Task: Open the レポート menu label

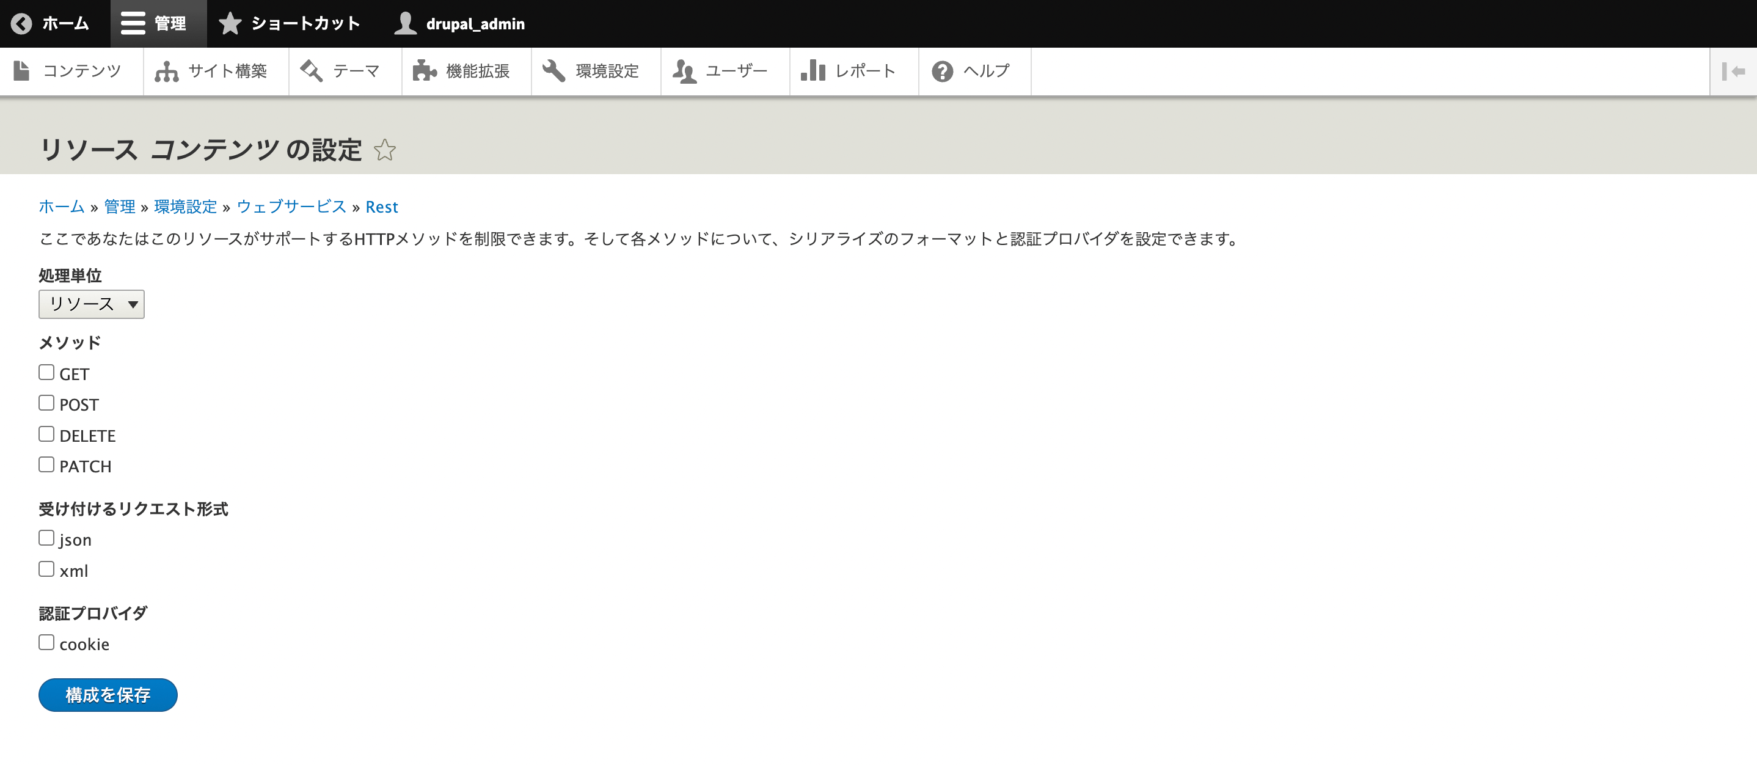Action: point(866,71)
